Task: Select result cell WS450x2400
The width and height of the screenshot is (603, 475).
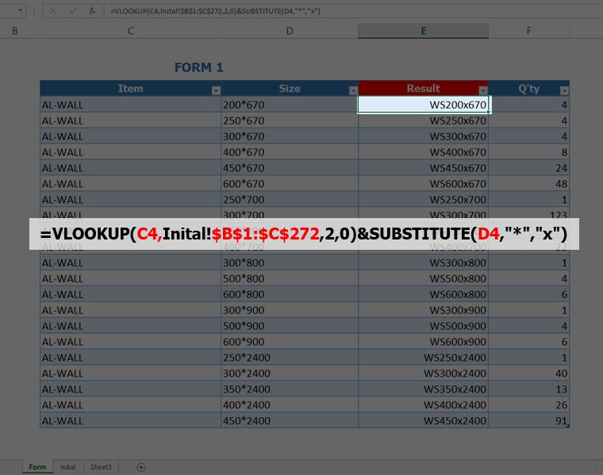Action: [x=424, y=420]
